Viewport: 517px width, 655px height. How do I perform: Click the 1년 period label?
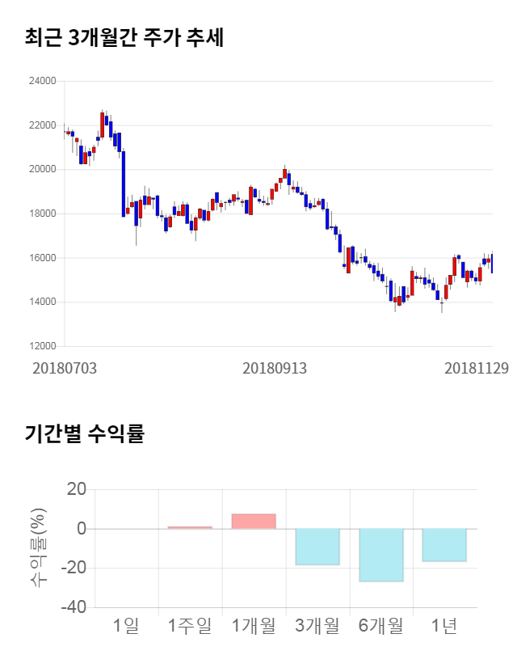pyautogui.click(x=444, y=625)
